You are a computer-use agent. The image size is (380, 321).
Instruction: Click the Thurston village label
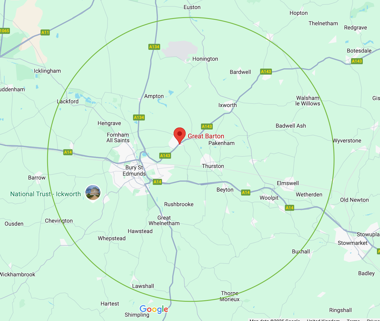[213, 166]
